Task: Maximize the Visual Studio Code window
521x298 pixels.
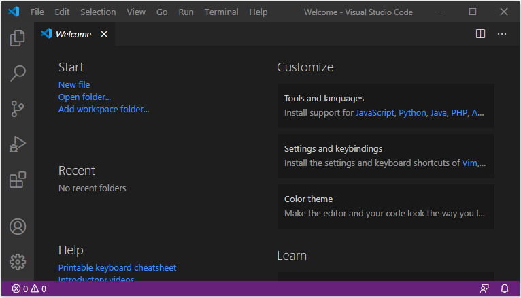Action: coord(473,12)
